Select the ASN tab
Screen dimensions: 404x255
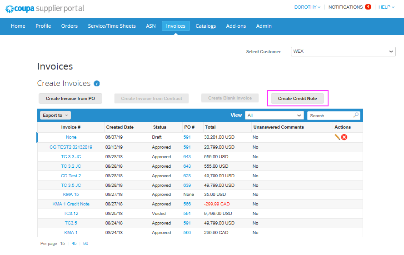click(151, 26)
